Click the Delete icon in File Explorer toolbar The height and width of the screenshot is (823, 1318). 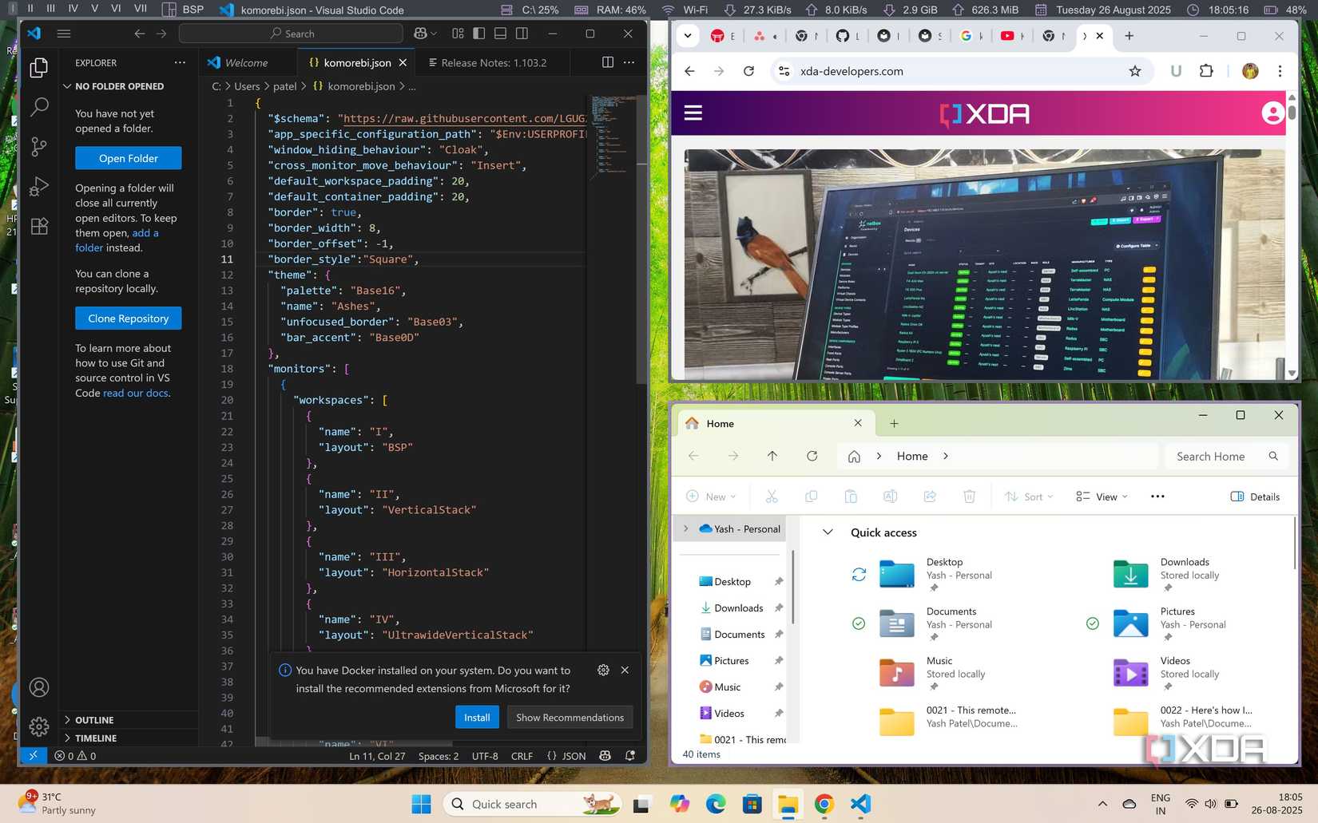tap(969, 496)
